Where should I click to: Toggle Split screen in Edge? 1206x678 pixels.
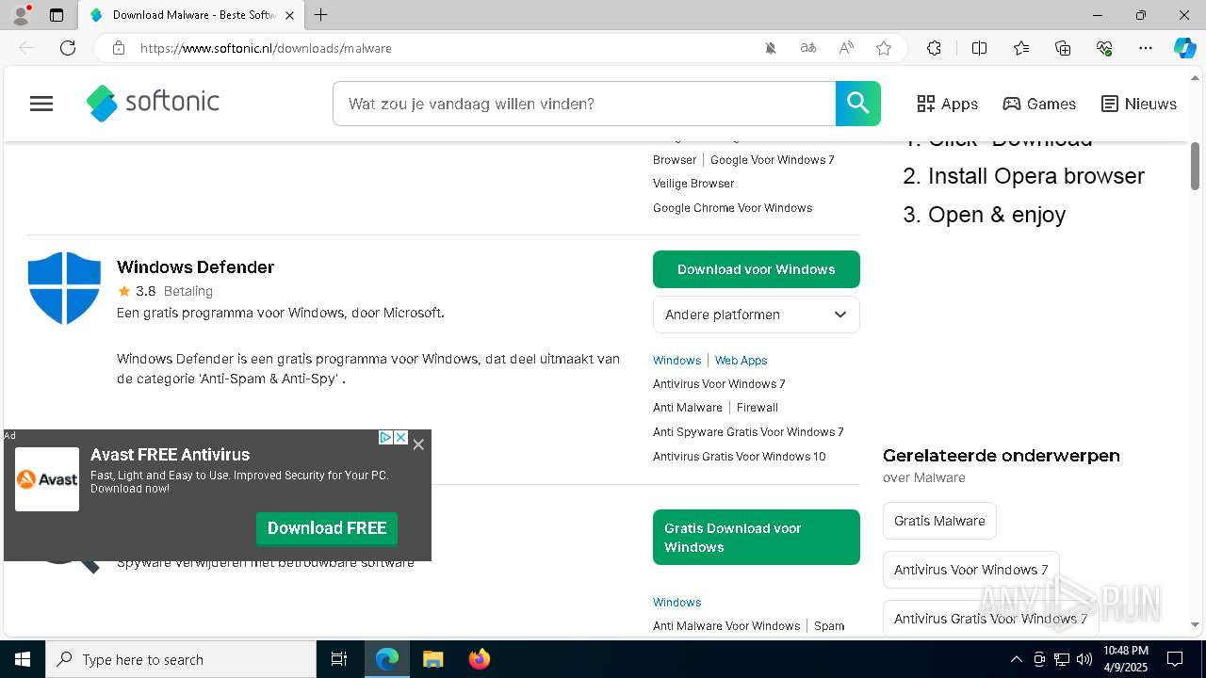coord(979,48)
